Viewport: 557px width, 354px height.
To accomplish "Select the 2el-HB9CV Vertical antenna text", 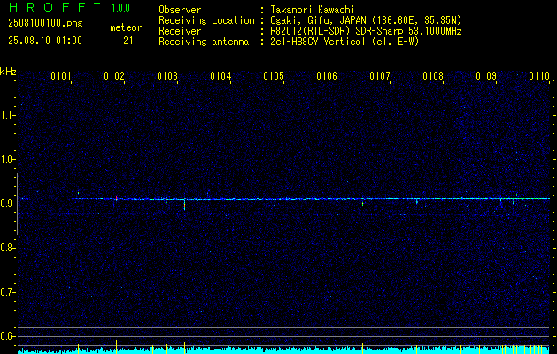I will [x=344, y=42].
